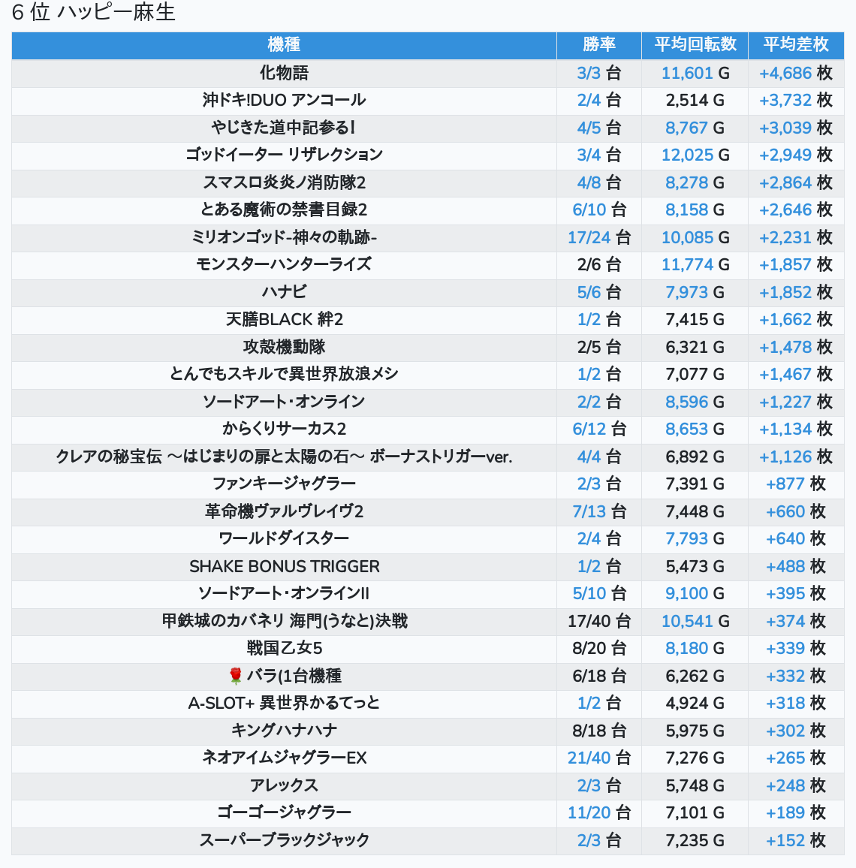
Task: Select とある魔術の禁書目録2 cell
Action: pos(284,209)
